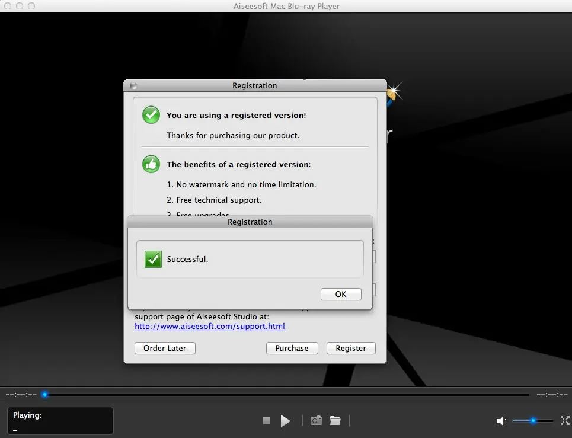This screenshot has height=438, width=572.
Task: Click the volume slider handle
Action: coord(533,420)
